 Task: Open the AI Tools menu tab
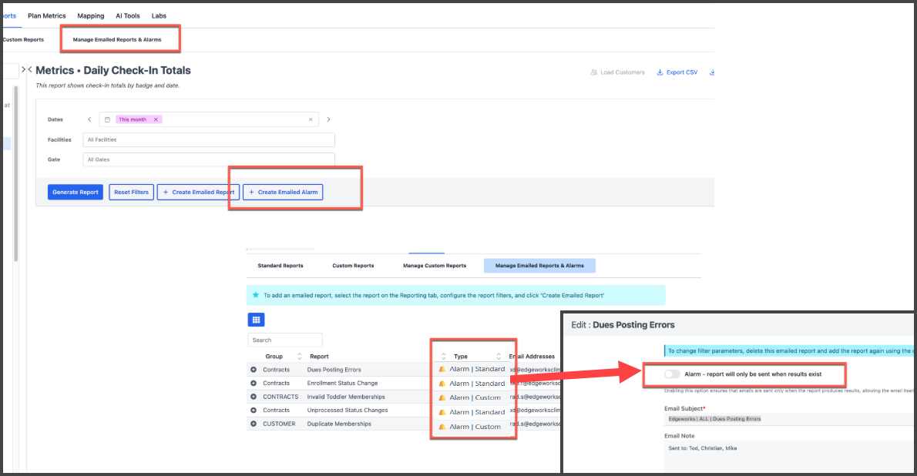[x=127, y=15]
